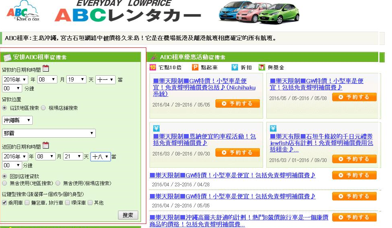Check the van and wagon checkbox
Viewport: 392px width, 228px height.
[x=27, y=202]
